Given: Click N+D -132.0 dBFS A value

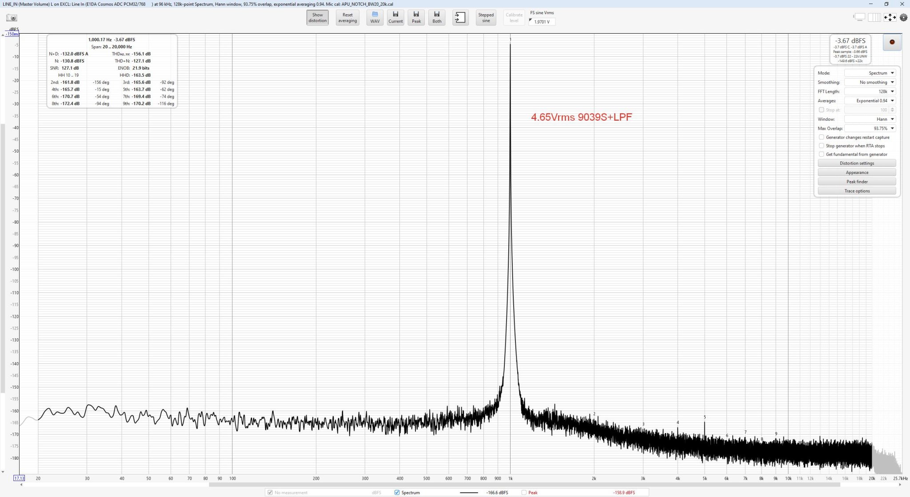Looking at the screenshot, I should tap(74, 54).
